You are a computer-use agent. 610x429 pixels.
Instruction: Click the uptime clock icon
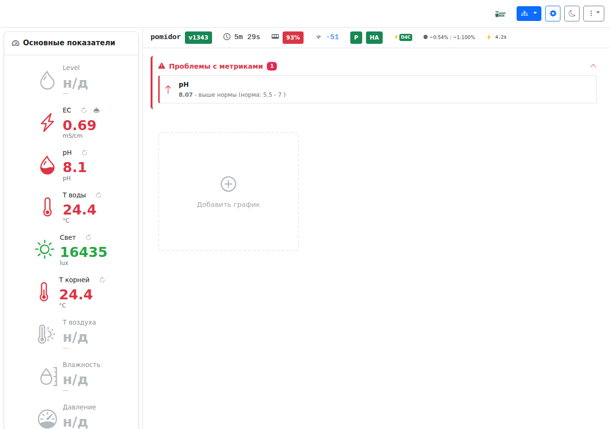(x=227, y=37)
